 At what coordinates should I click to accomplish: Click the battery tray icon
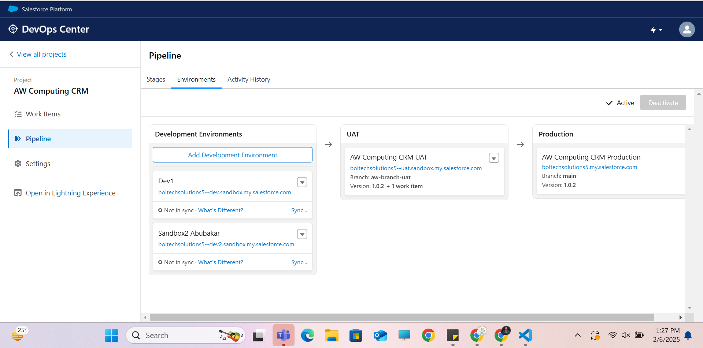[x=639, y=335]
